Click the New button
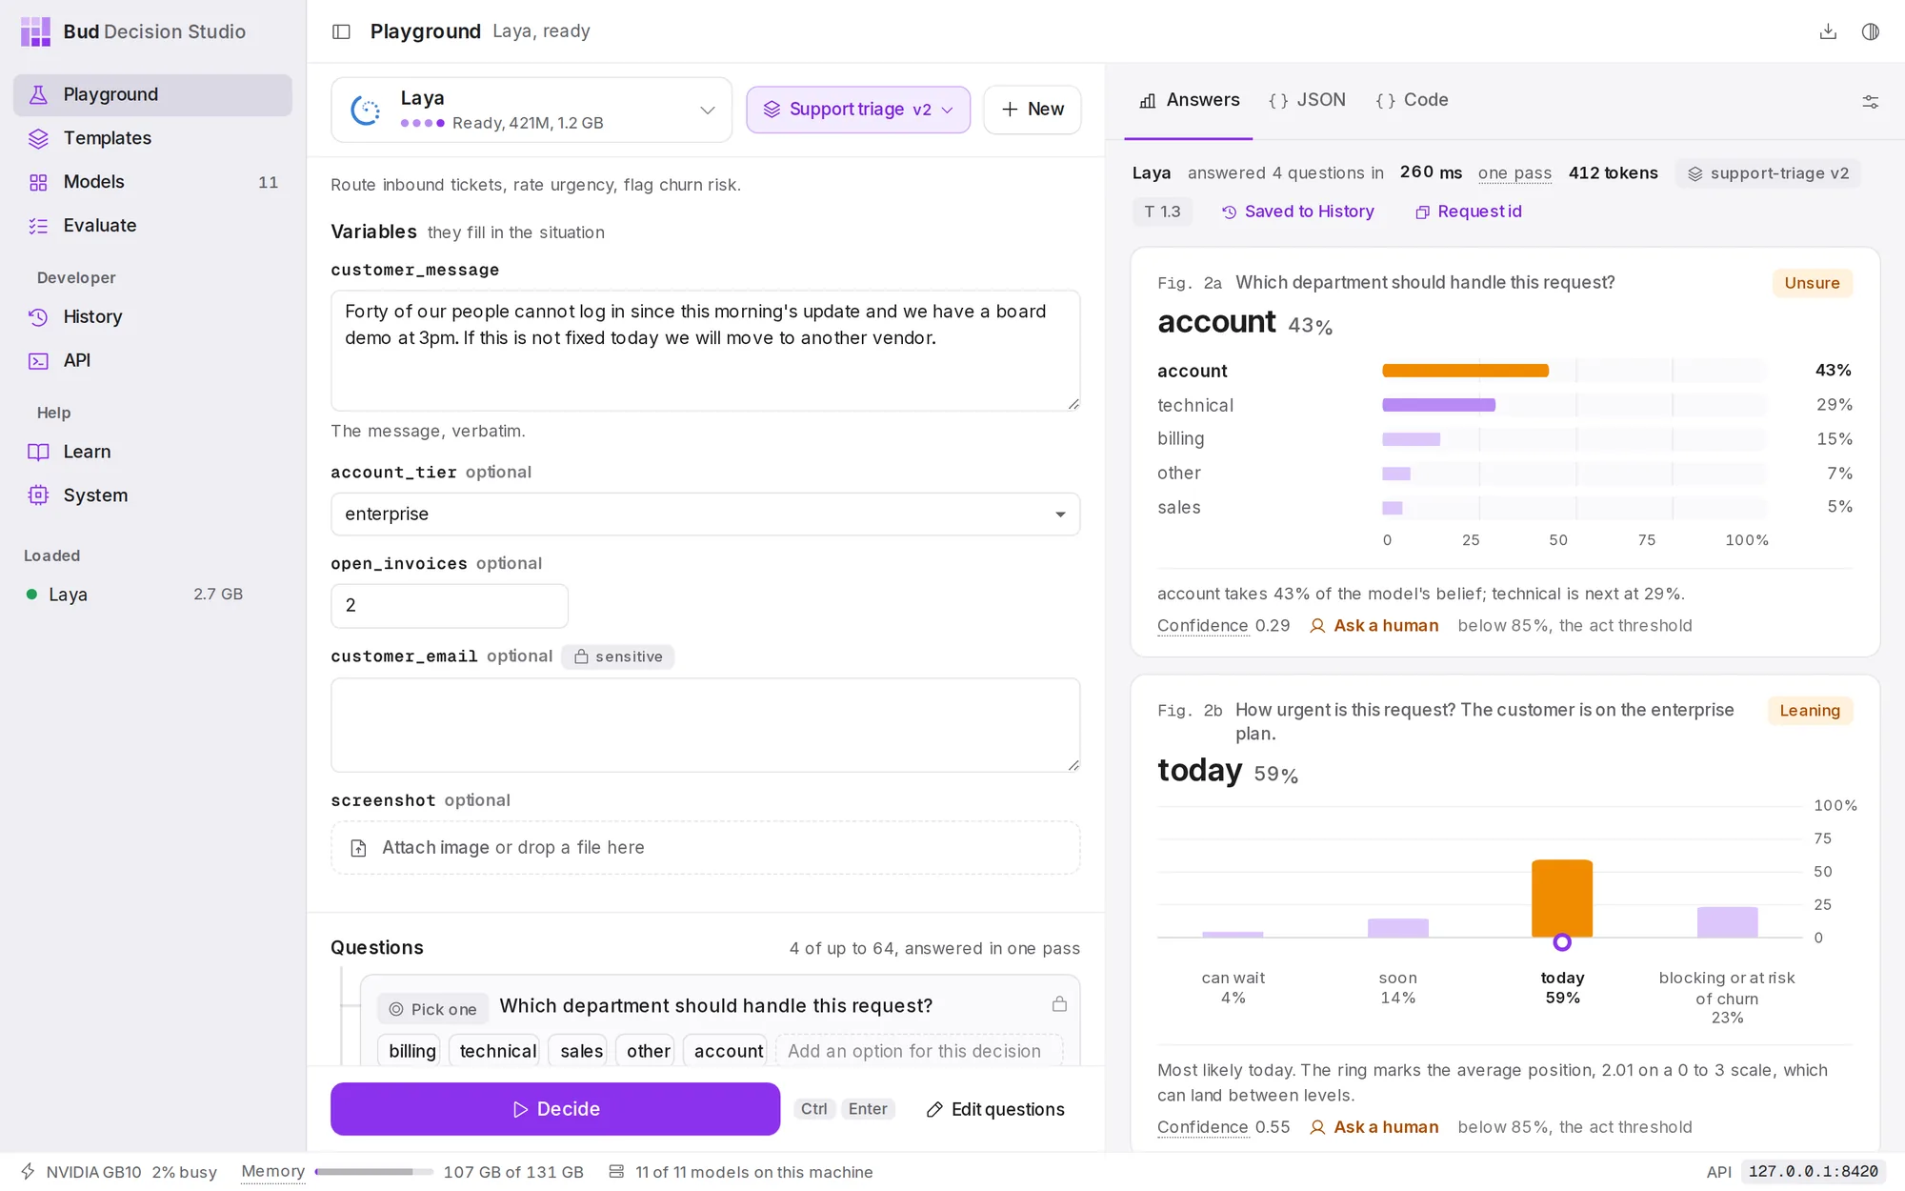 coord(1033,110)
